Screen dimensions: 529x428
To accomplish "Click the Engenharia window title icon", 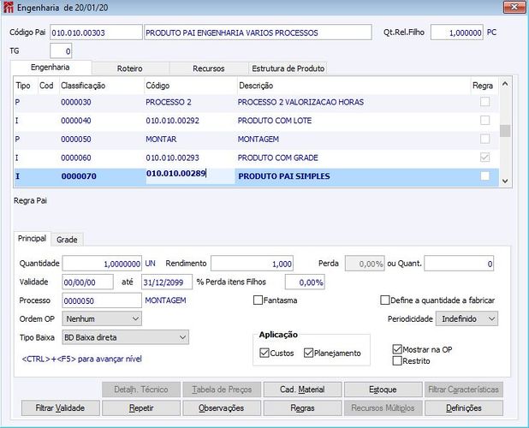I will (9, 8).
